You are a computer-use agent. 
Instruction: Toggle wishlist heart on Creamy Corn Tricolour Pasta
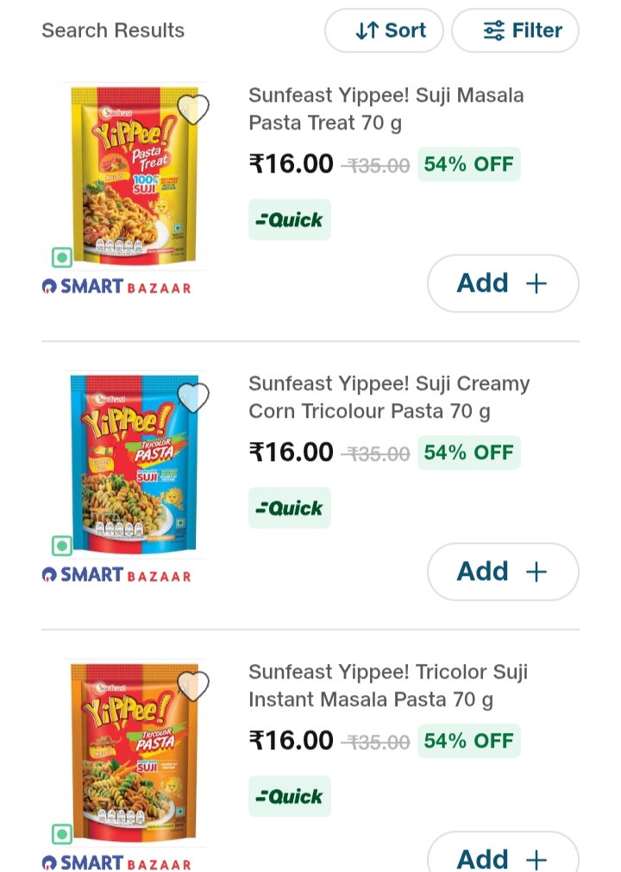pyautogui.click(x=193, y=398)
